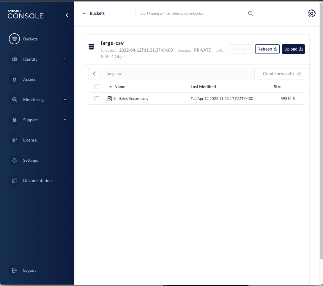
Task: Open the sidebar Settings menu item
Action: point(31,160)
